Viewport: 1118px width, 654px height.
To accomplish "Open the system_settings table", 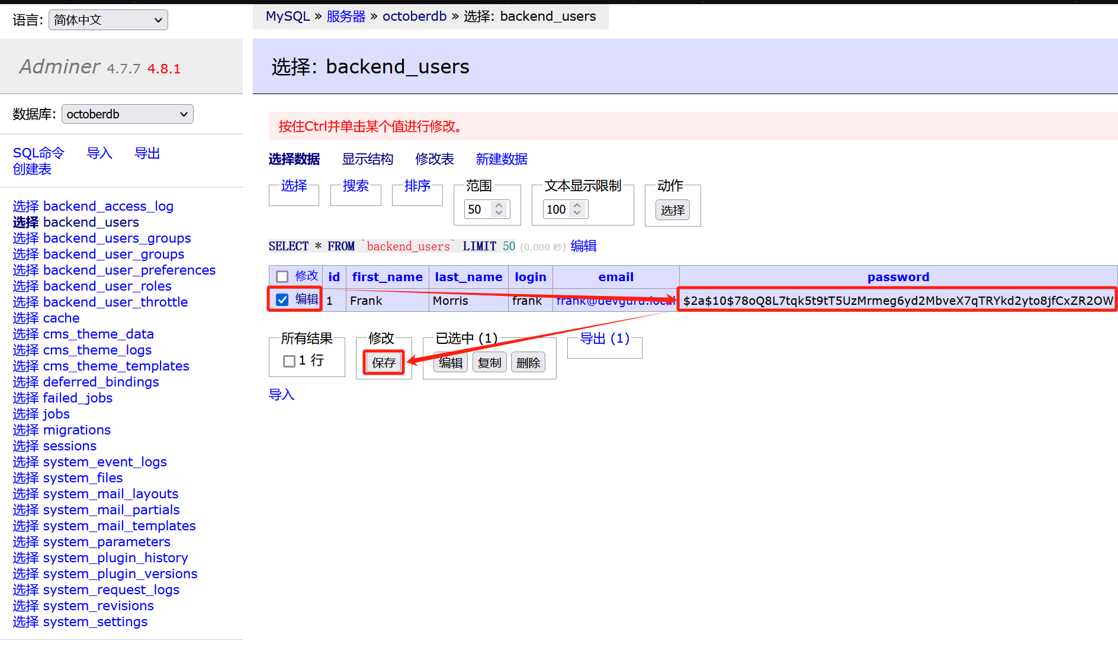I will point(95,621).
